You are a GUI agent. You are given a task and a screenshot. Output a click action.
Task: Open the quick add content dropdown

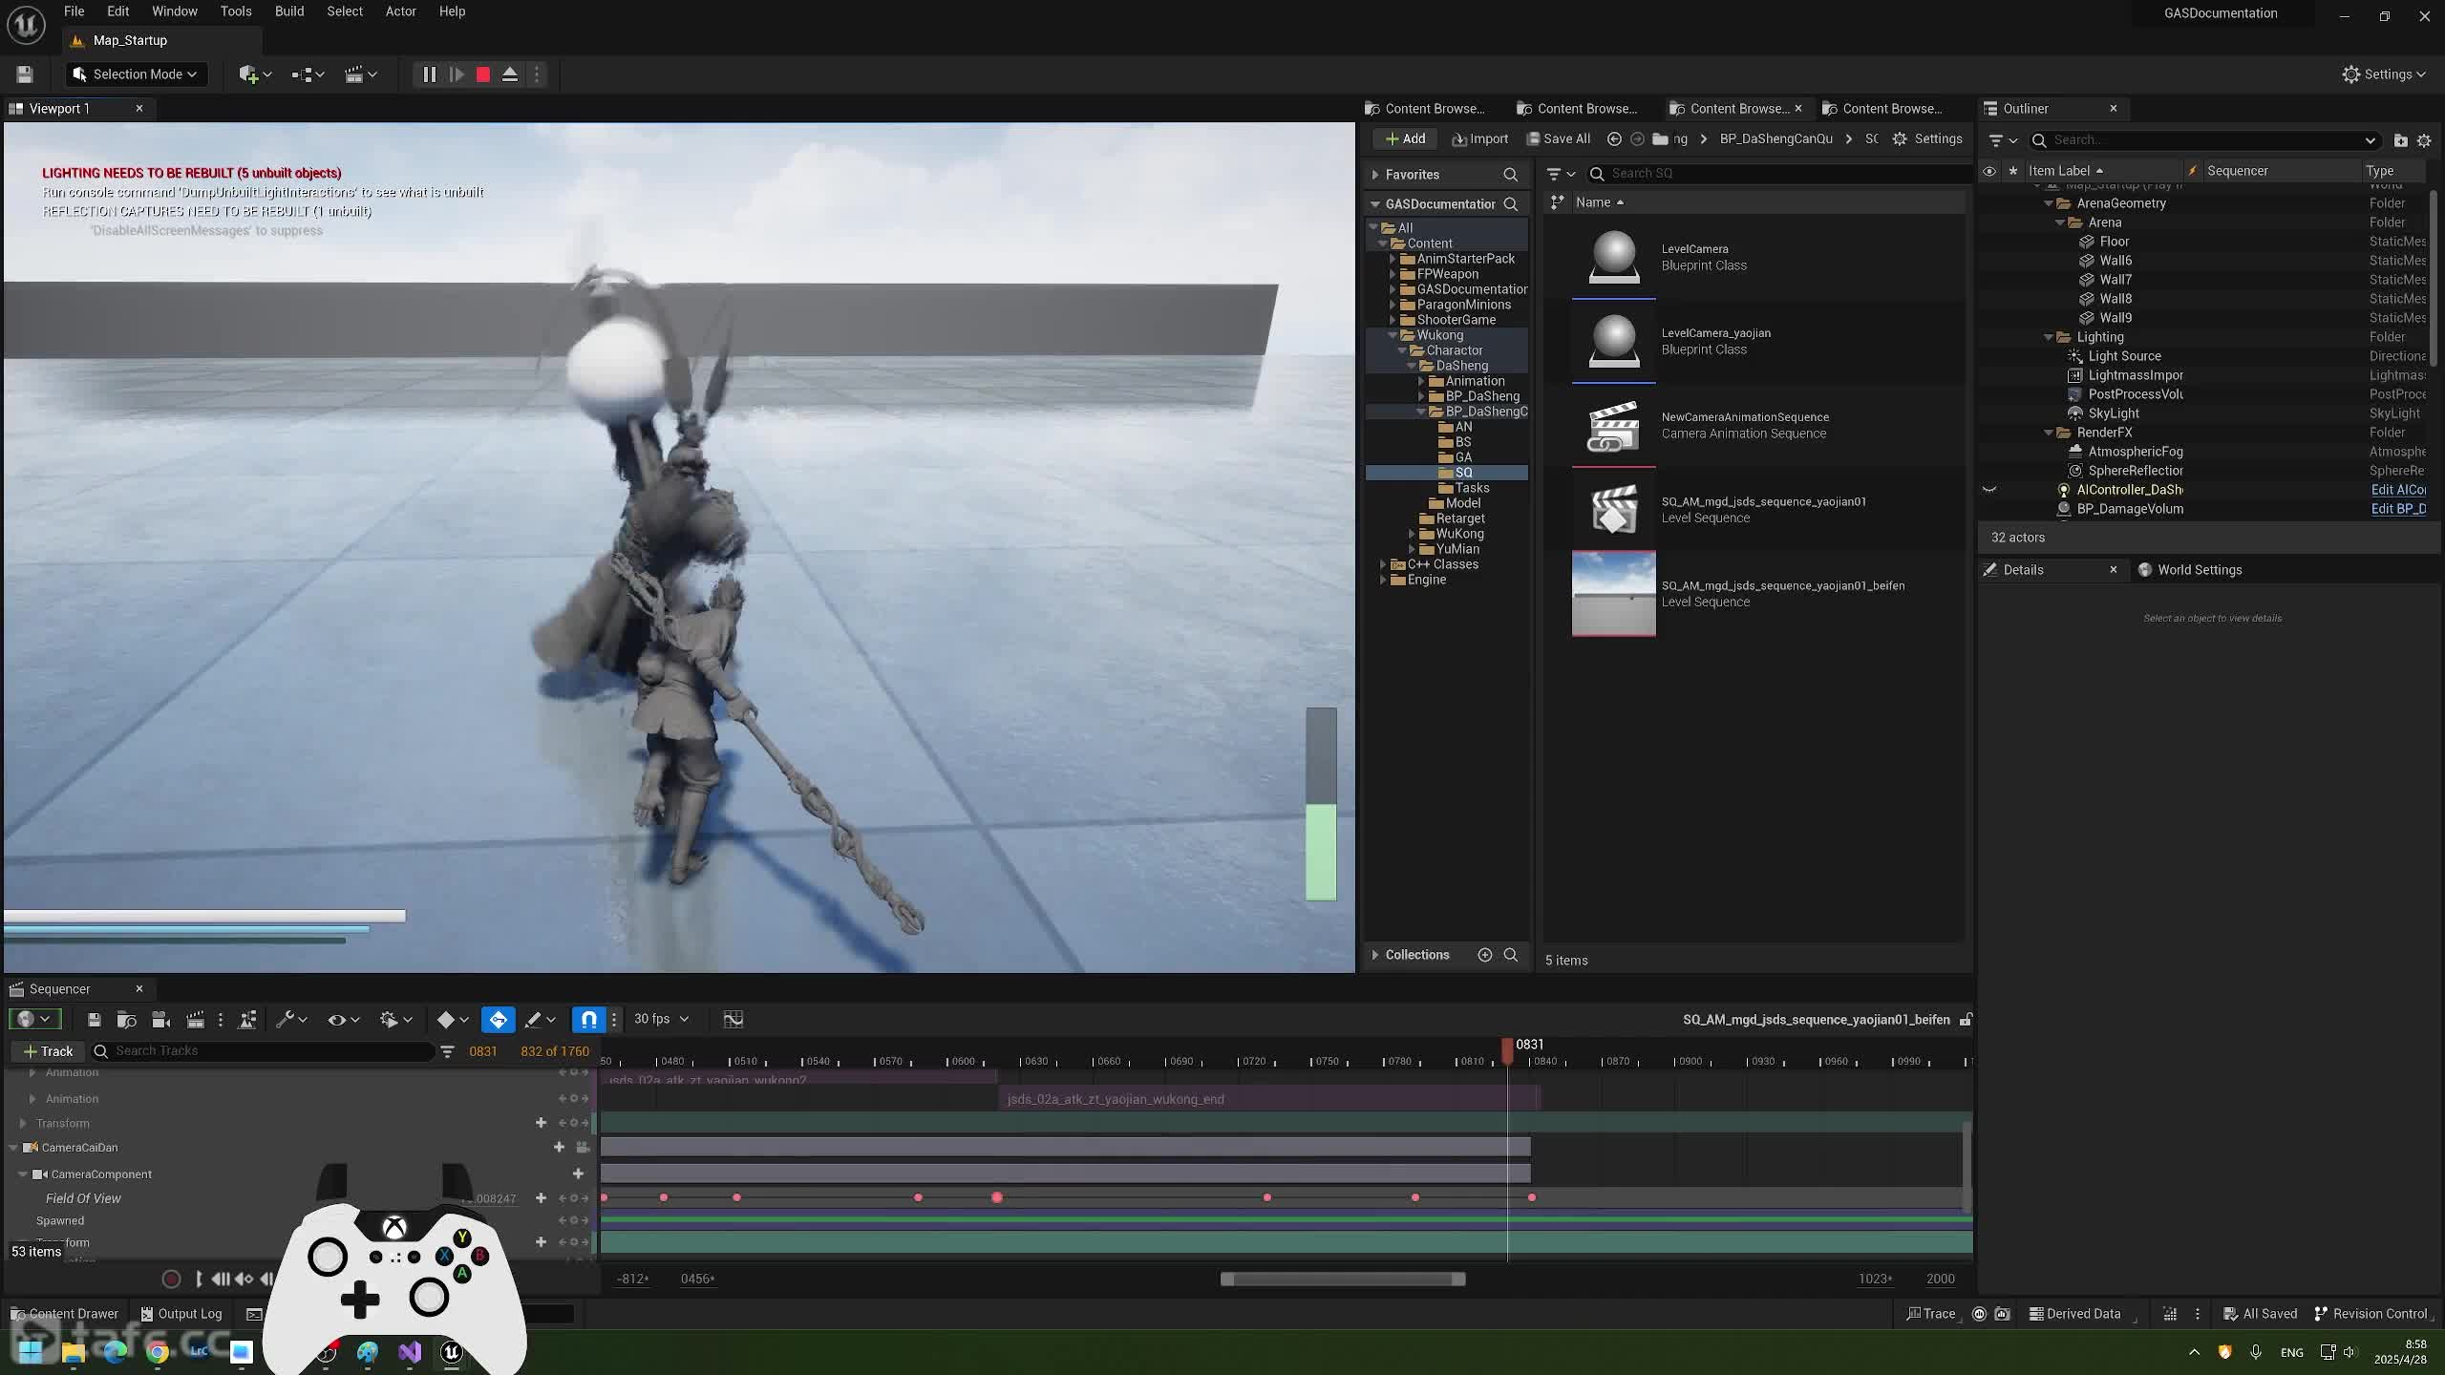[255, 74]
